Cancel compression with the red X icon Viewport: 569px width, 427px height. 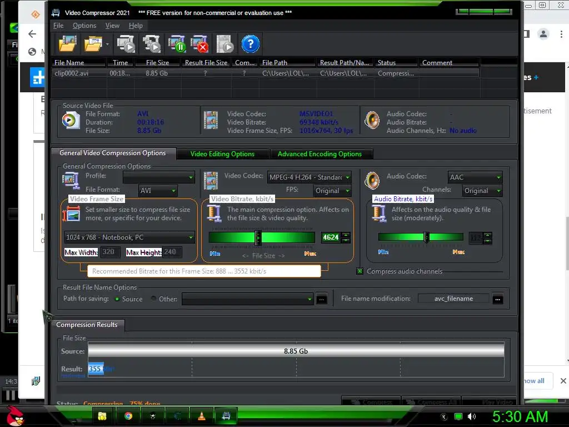(x=199, y=44)
